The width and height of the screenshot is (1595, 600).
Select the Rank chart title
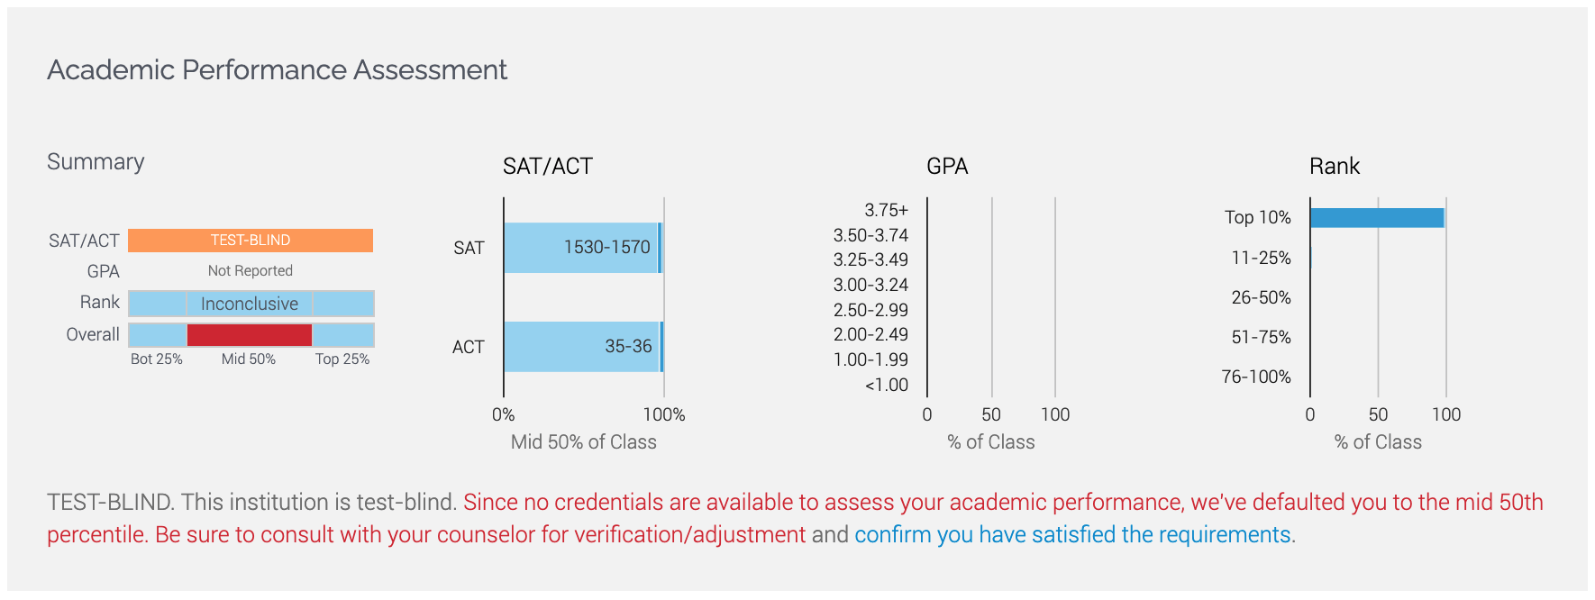[x=1335, y=167]
